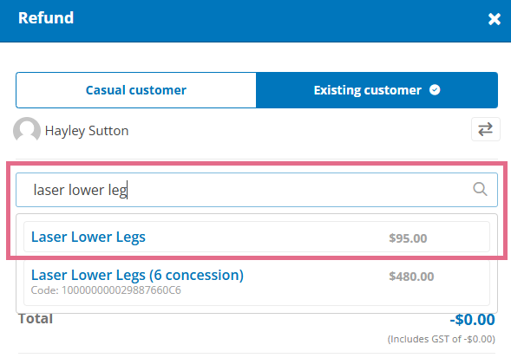Click the $480.00 concession price

[x=411, y=277]
